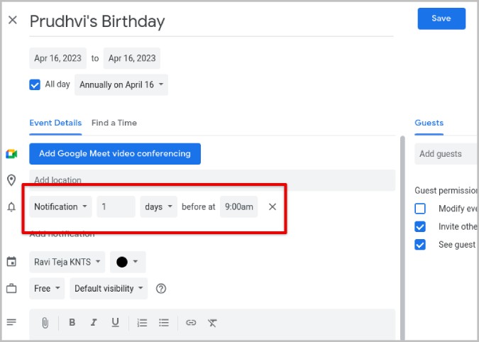Click the location pin icon
The height and width of the screenshot is (342, 479).
pos(11,180)
